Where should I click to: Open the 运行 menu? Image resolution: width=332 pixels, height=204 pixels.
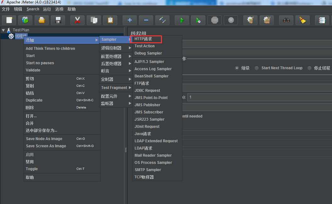[47, 9]
